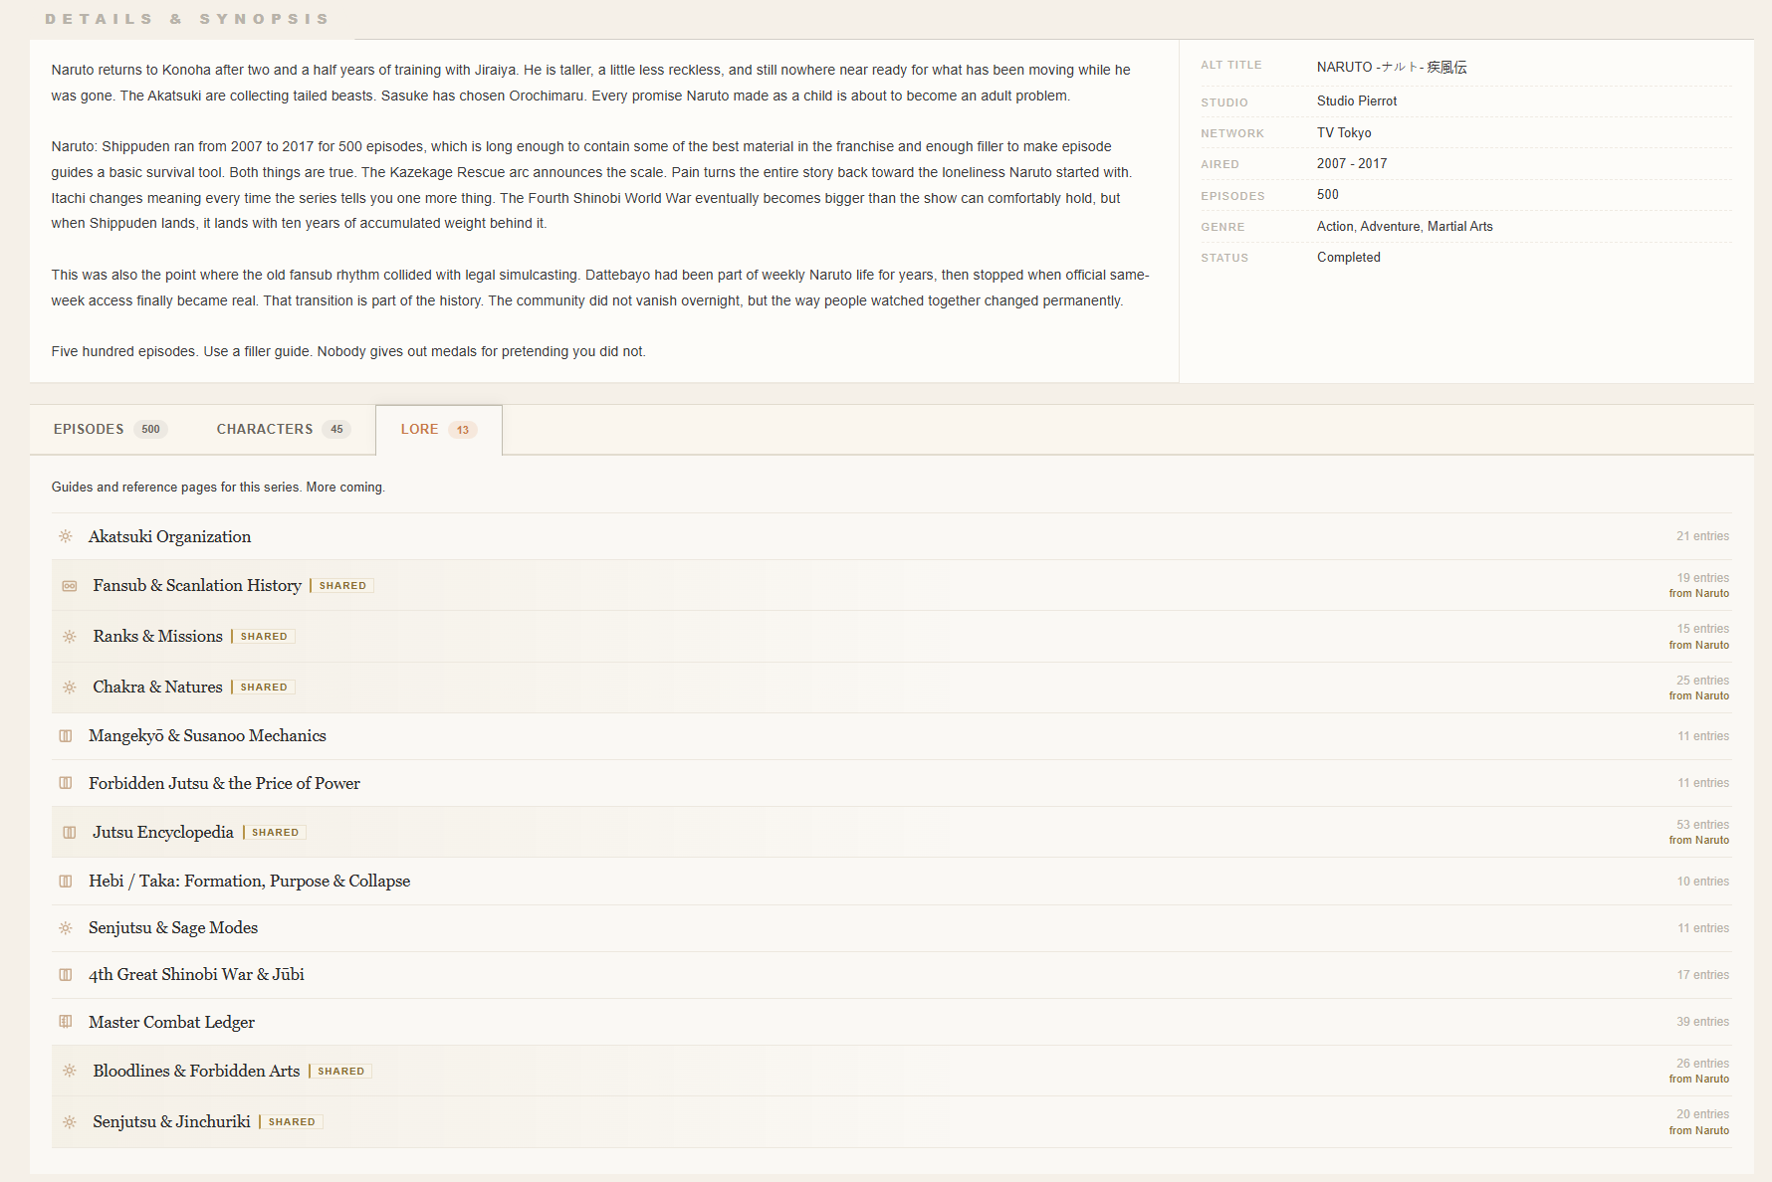
Task: Click the 45 count badge on Characters tab
Action: point(336,430)
